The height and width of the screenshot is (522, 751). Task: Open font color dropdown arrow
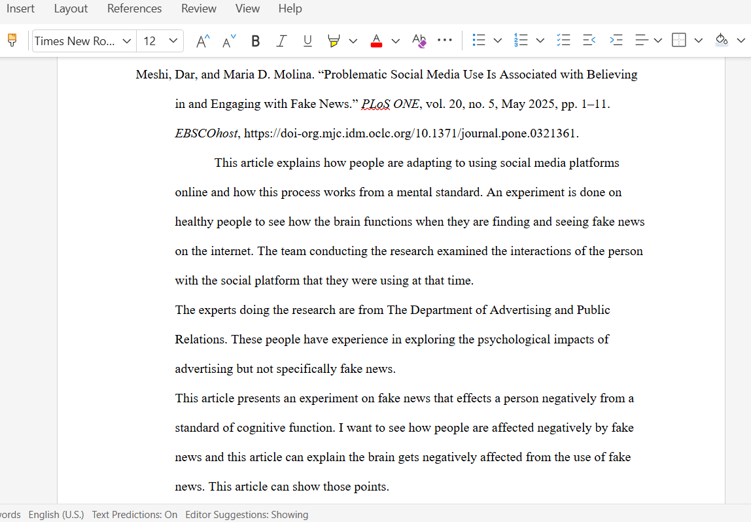click(x=396, y=41)
